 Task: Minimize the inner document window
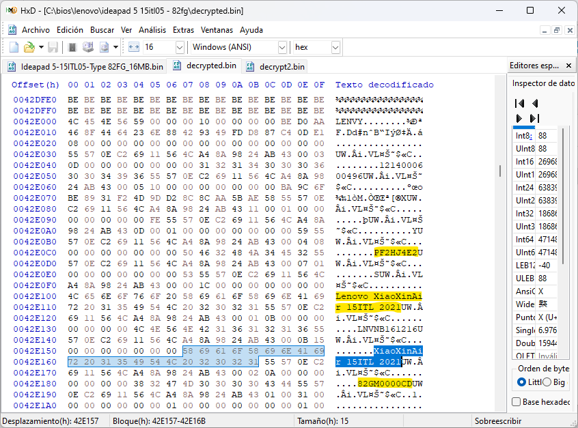point(545,31)
